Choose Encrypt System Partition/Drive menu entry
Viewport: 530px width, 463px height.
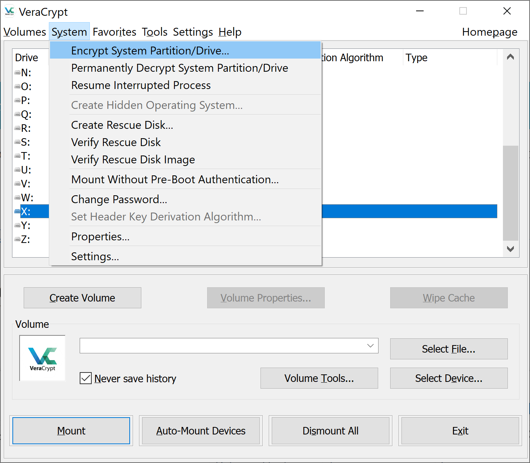pyautogui.click(x=150, y=51)
